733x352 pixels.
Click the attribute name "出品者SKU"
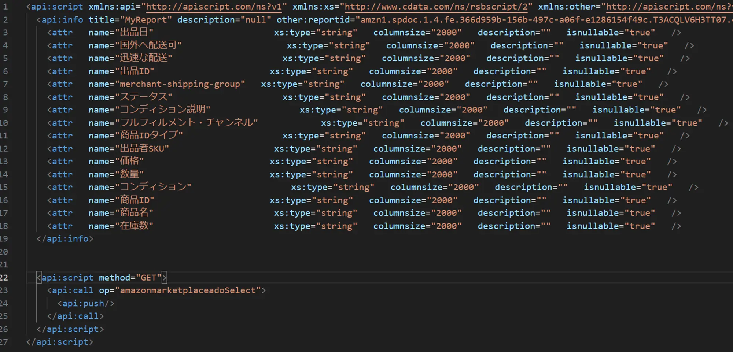tap(142, 149)
